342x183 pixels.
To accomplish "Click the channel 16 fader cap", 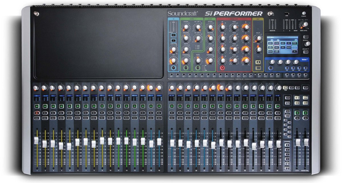I will pos(159,142).
